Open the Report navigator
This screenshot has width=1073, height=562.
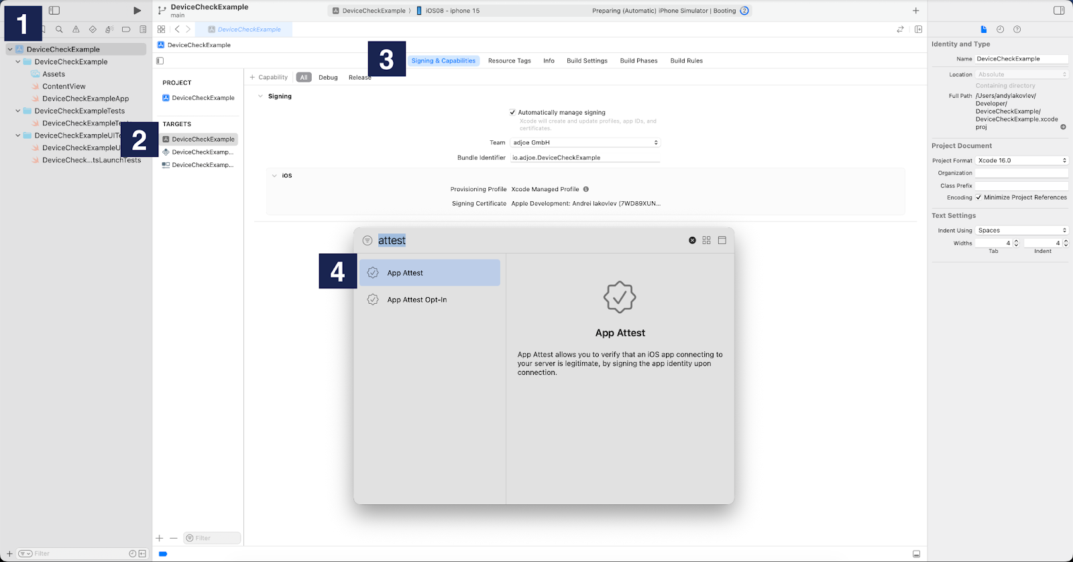point(143,30)
